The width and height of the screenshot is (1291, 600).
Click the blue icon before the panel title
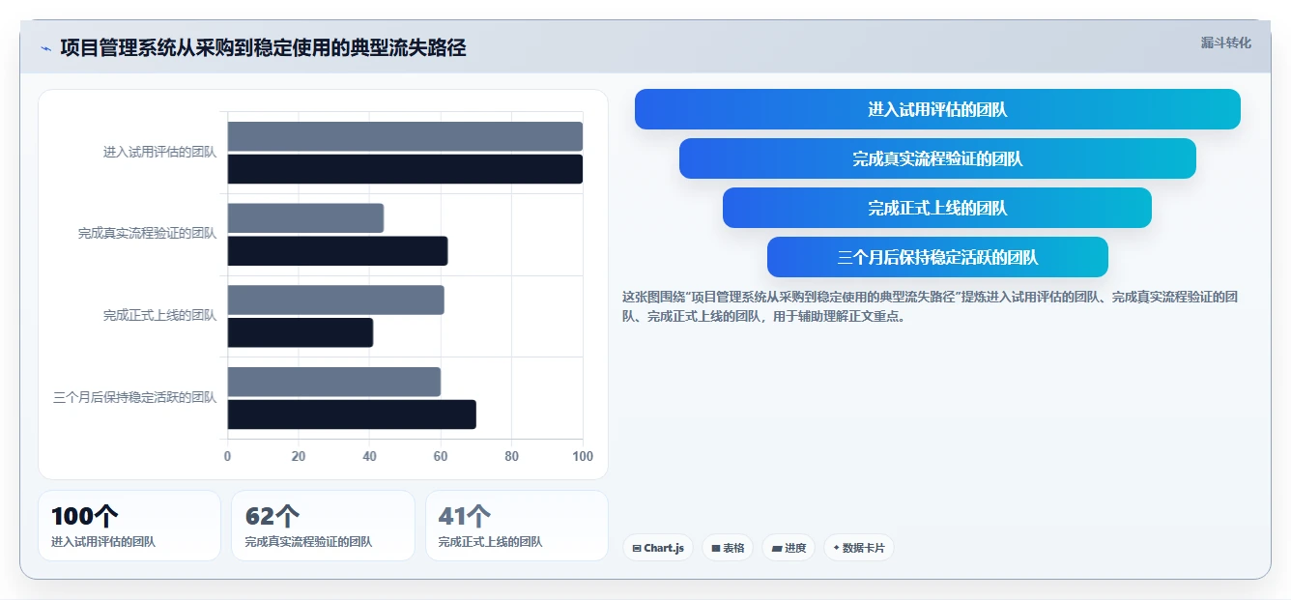point(45,48)
